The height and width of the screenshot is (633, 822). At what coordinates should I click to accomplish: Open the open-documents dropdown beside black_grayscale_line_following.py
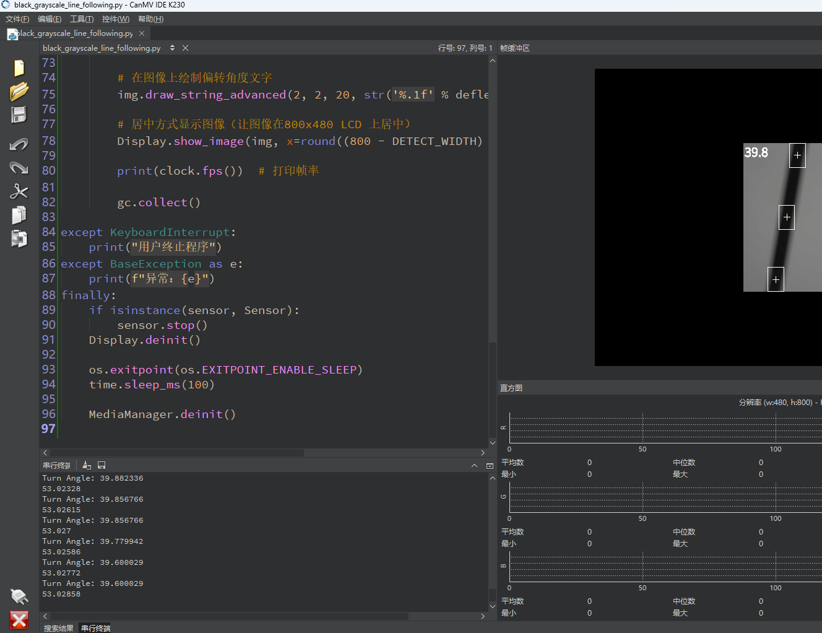(172, 48)
